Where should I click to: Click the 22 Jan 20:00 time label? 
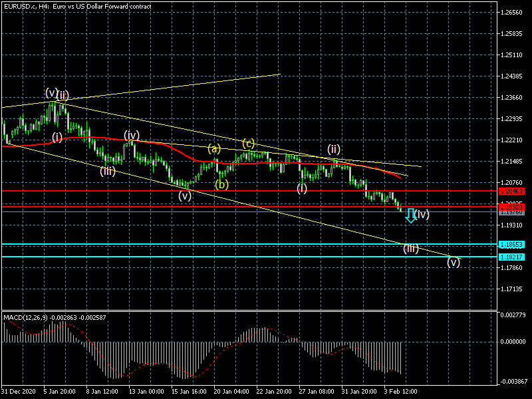pyautogui.click(x=274, y=392)
